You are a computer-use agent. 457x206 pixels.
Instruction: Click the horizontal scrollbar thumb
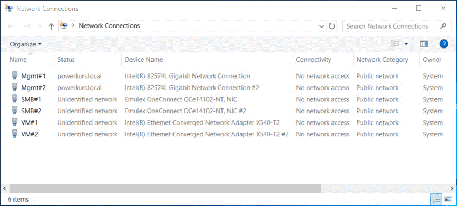[x=165, y=188]
